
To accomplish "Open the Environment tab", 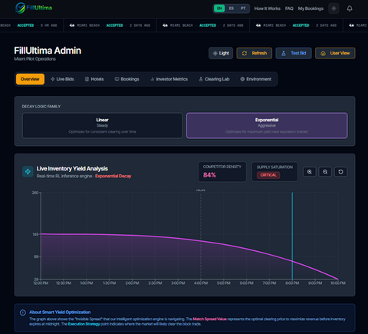I will pyautogui.click(x=256, y=79).
